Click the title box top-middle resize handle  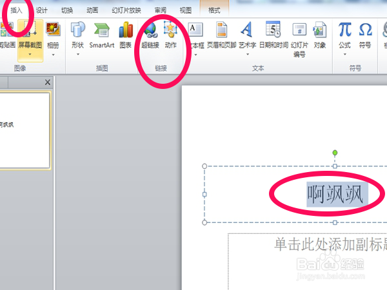335,166
